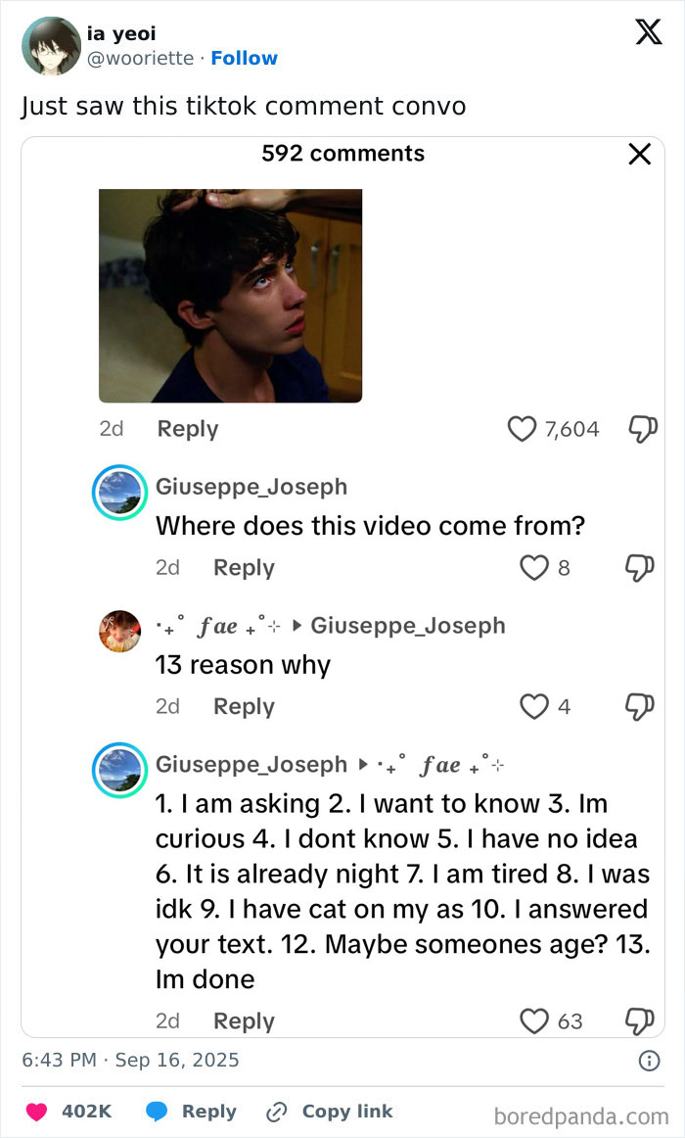Image resolution: width=685 pixels, height=1138 pixels.
Task: Dislike the "Where does this video" comment
Action: pyautogui.click(x=639, y=568)
